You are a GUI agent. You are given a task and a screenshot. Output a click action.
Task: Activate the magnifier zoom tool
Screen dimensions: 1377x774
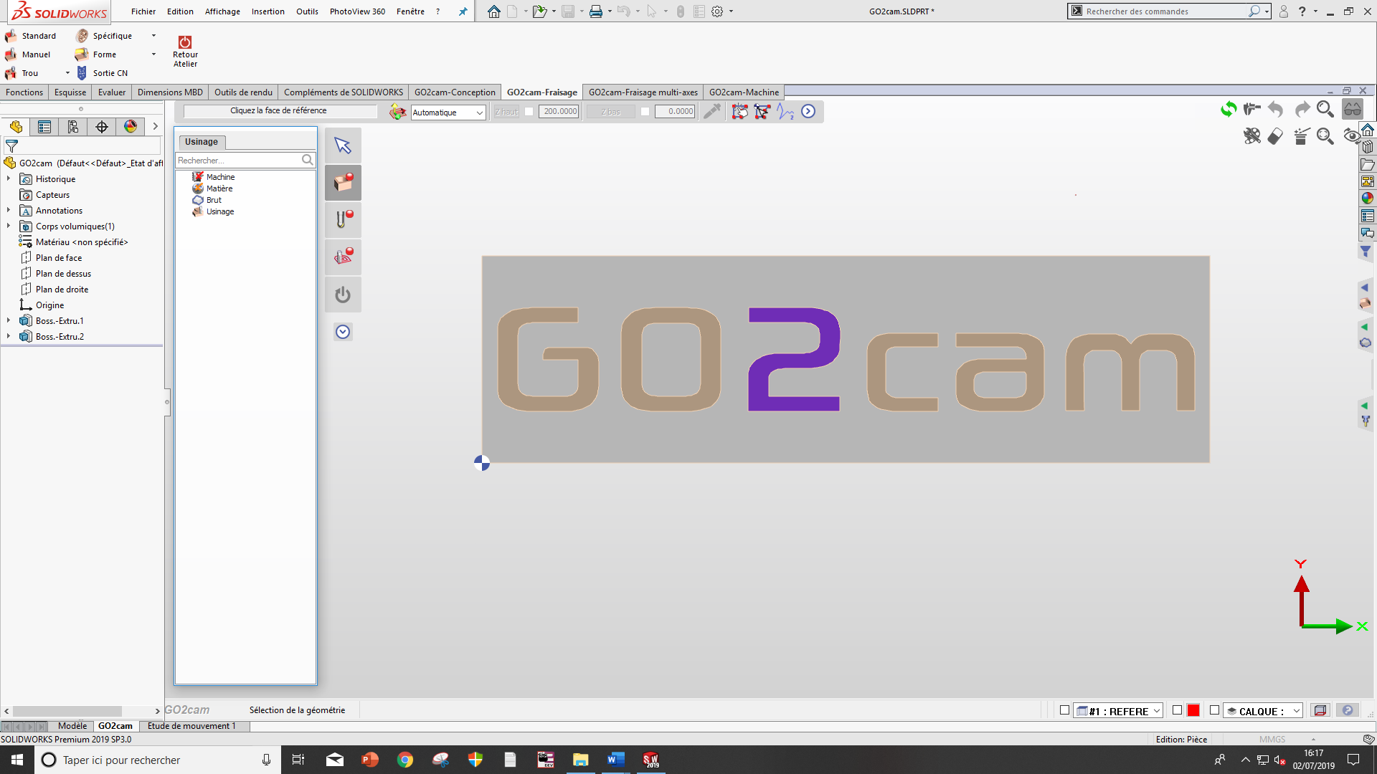(1325, 109)
